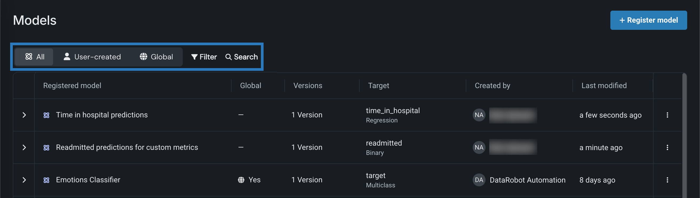The height and width of the screenshot is (198, 700).
Task: Show only Global models
Action: tap(156, 57)
